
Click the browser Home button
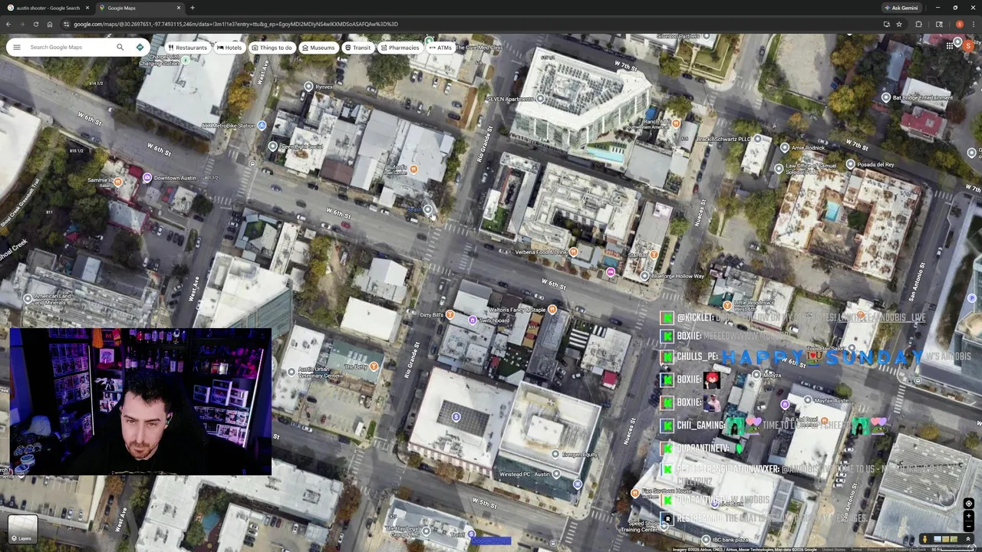point(49,24)
